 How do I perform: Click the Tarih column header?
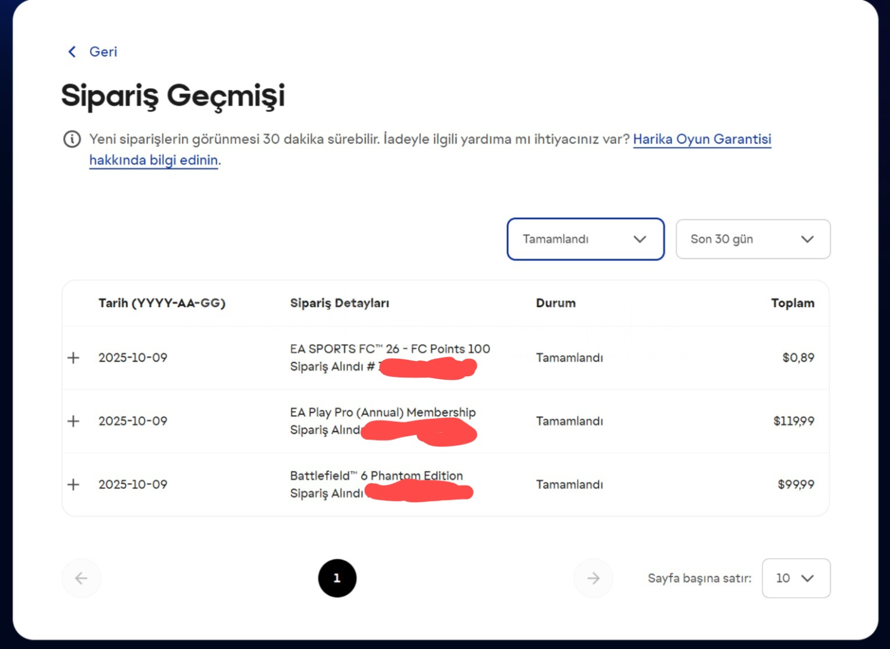click(x=162, y=303)
